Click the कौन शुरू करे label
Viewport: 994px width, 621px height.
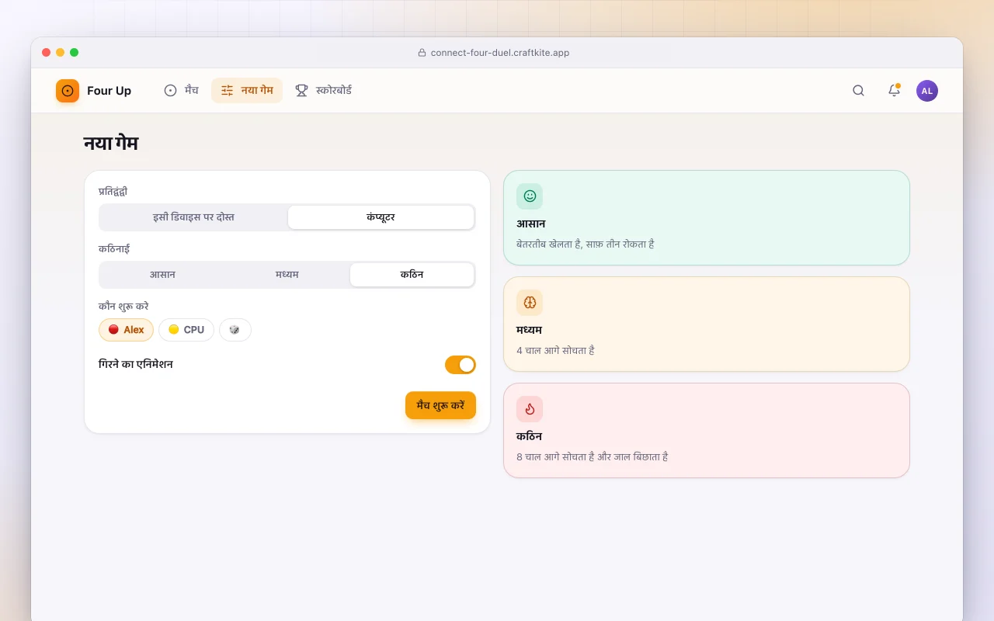[x=123, y=307]
